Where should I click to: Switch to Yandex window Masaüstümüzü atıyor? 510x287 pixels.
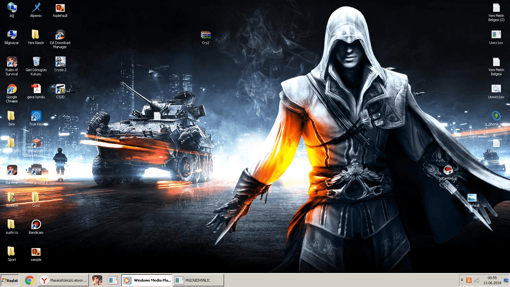[63, 280]
